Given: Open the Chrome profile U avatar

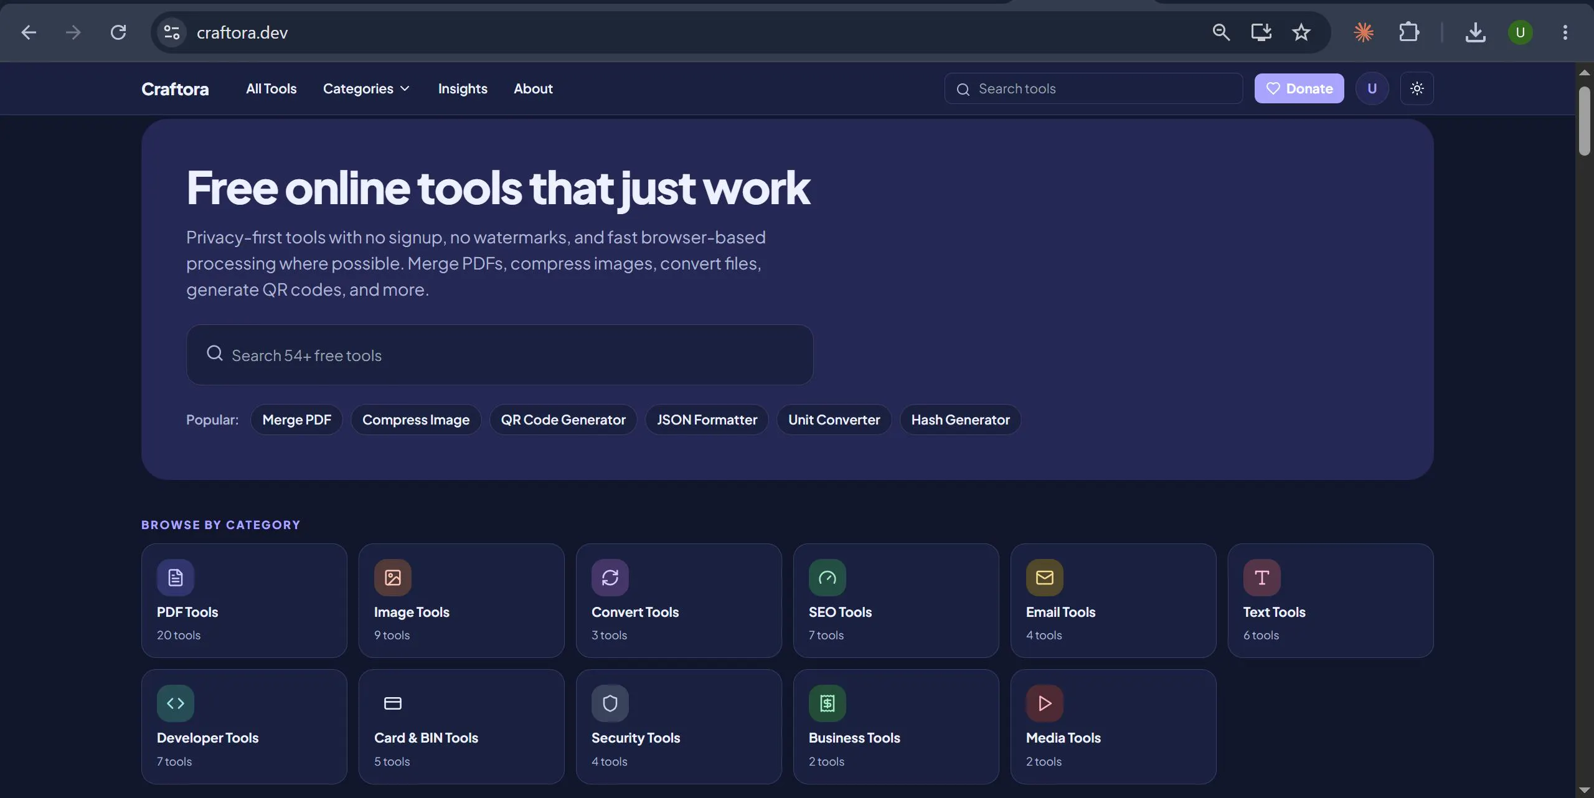Looking at the screenshot, I should tap(1520, 32).
